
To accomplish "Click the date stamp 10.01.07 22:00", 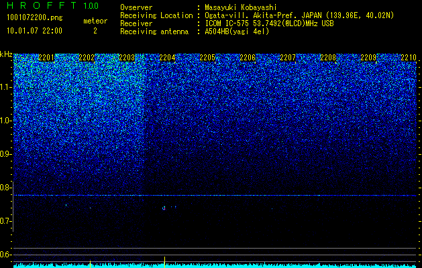I will pyautogui.click(x=34, y=31).
